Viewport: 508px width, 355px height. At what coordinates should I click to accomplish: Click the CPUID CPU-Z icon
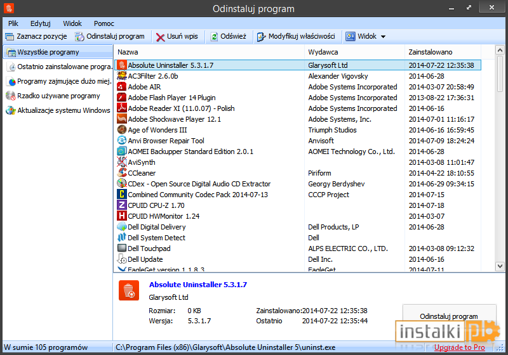tap(121, 205)
